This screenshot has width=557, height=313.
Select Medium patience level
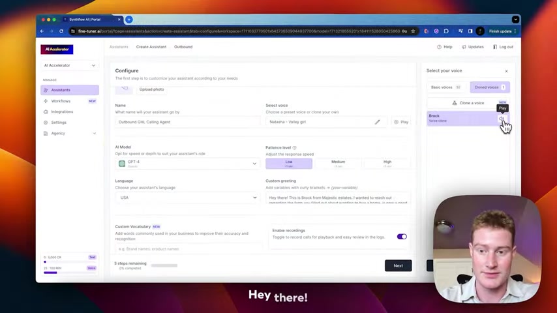338,164
